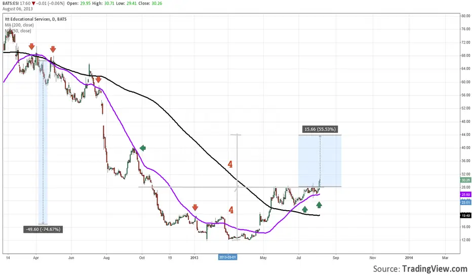Viewport: 472px width, 278px height.
Task: Click the Sep label on time axis
Action: (x=336, y=258)
